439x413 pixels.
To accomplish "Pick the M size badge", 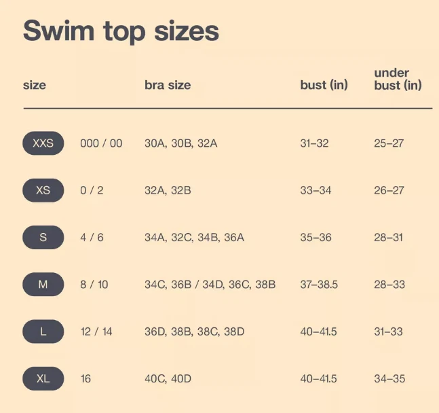I will pos(43,285).
